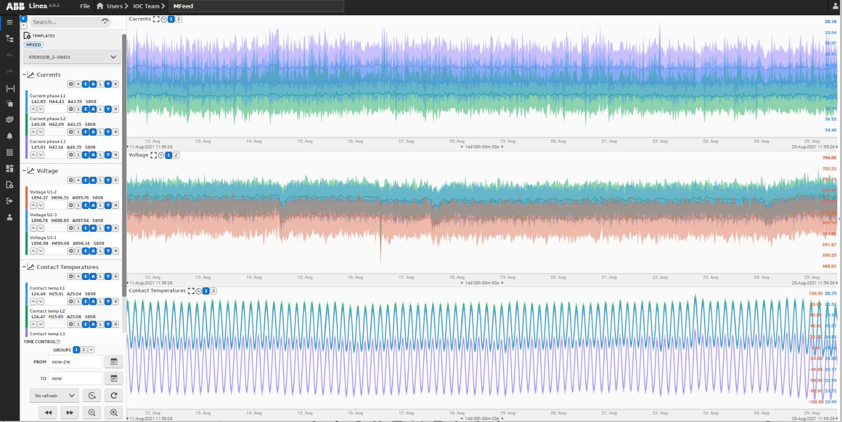Image resolution: width=842 pixels, height=422 pixels.
Task: Remove Voltage U3-1 signal with X
Action: pyautogui.click(x=116, y=251)
